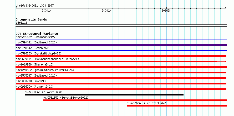Open nsv6500068 (Sedlazeck2020) variant label

[x=147, y=103]
